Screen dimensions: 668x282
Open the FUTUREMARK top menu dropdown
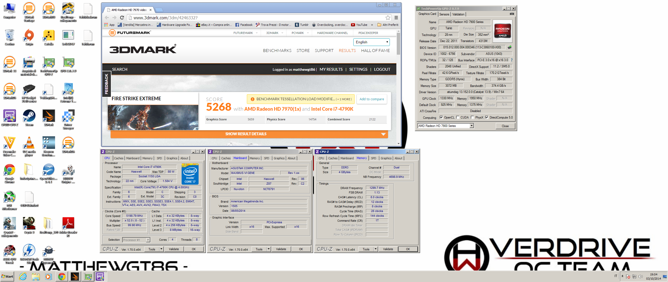(245, 33)
